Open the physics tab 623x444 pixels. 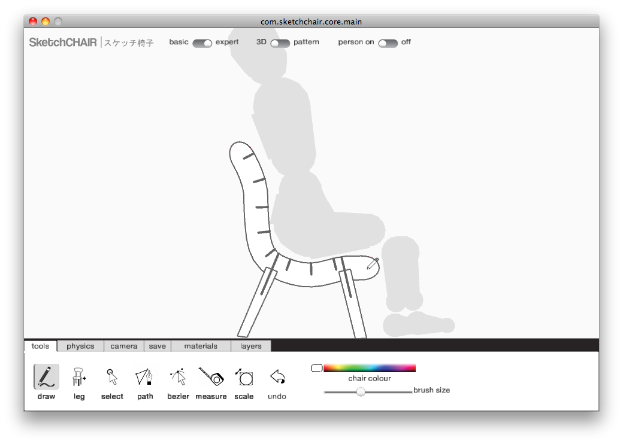[80, 346]
